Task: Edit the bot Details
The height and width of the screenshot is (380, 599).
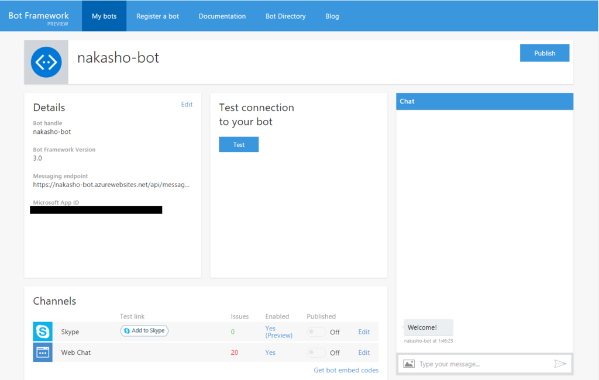Action: [x=187, y=104]
